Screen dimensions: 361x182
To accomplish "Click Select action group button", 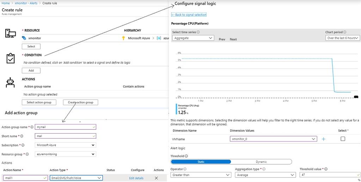I will [x=39, y=102].
